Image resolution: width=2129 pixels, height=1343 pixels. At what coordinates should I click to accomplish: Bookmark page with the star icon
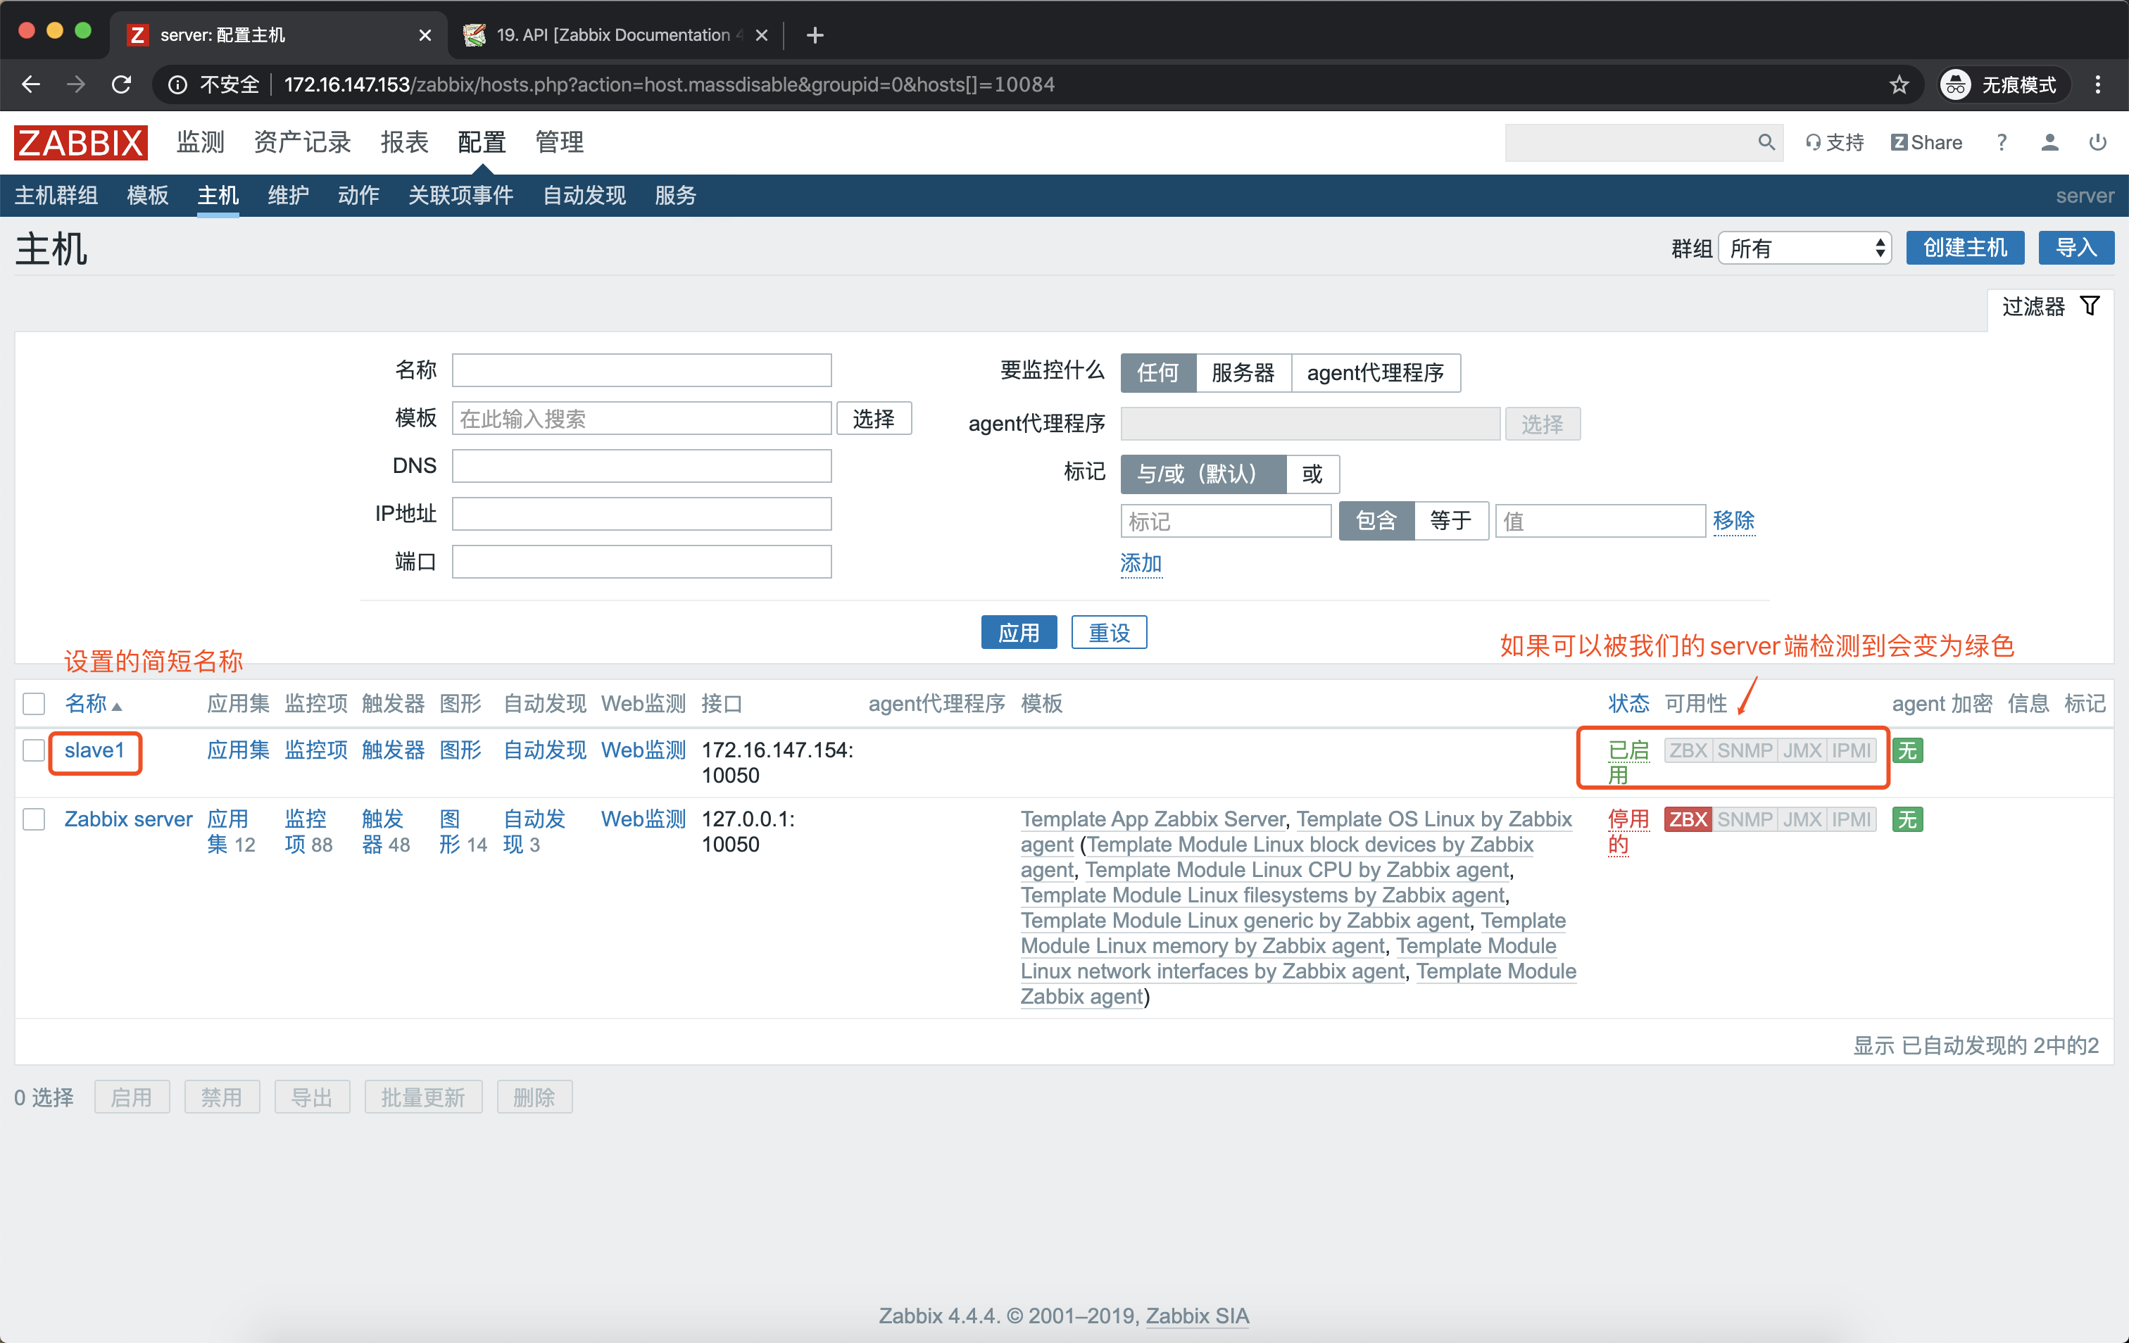tap(1898, 85)
